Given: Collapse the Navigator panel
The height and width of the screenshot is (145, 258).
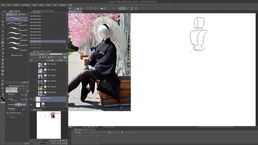Looking at the screenshot, I should point(31,110).
